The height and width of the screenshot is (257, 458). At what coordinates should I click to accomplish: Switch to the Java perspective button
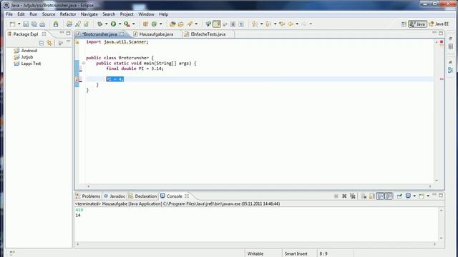(417, 24)
